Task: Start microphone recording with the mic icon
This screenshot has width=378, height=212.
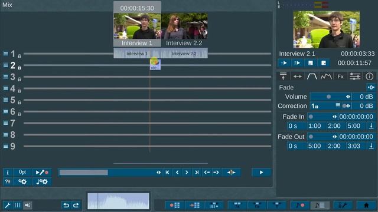Action: pyautogui.click(x=42, y=173)
